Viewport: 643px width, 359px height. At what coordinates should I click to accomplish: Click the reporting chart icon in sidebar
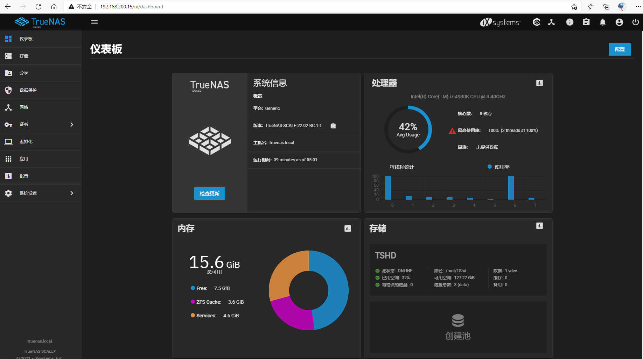click(x=8, y=176)
